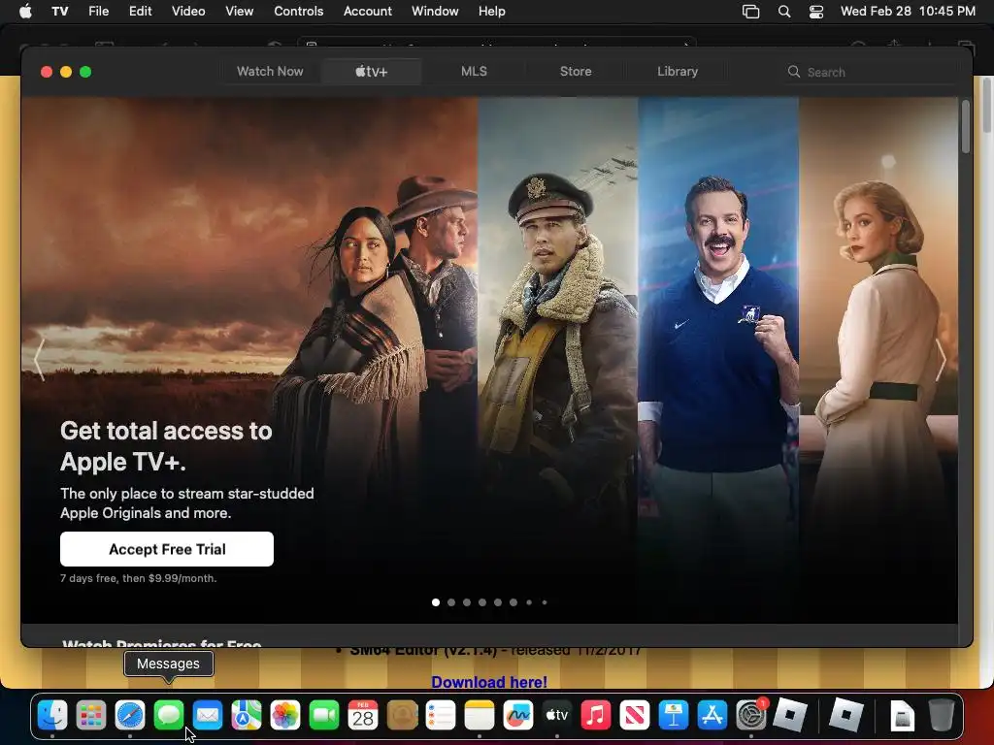This screenshot has height=745, width=994.
Task: Open Finder from the Dock
Action: pyautogui.click(x=52, y=716)
